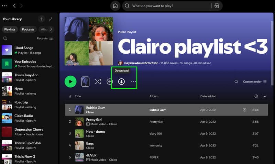The width and height of the screenshot is (275, 164).
Task: Expand Your Library with the arrows icon
Action: pos(51,19)
